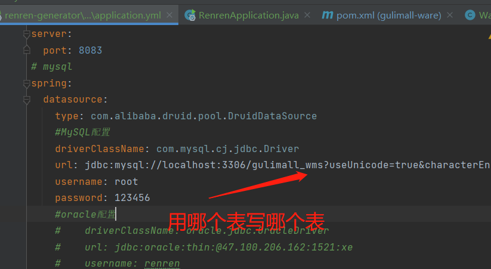Screen dimensions: 491x269
Task: Click the class icon on the last tab
Action: point(470,15)
